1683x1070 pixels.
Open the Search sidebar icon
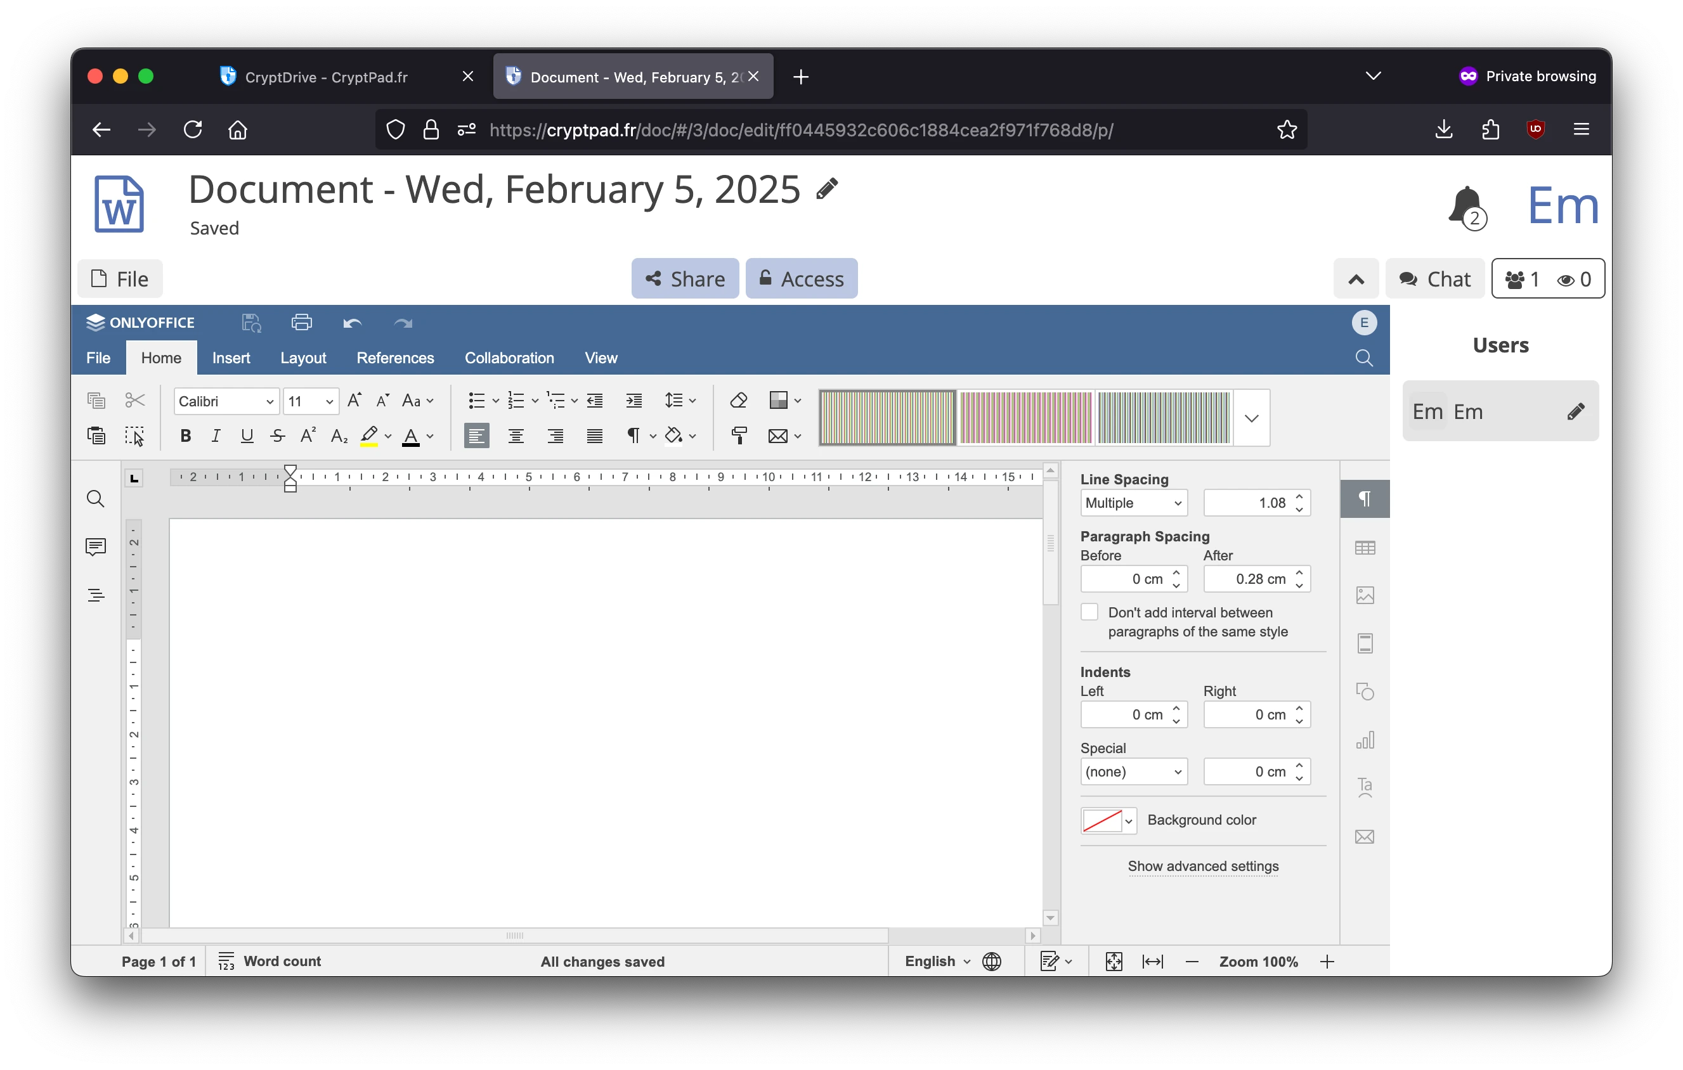(95, 499)
